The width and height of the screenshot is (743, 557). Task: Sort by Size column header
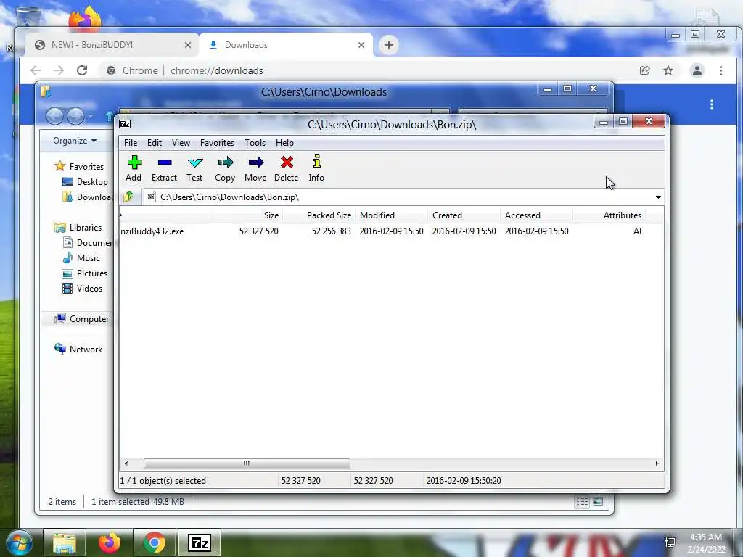tap(247, 215)
